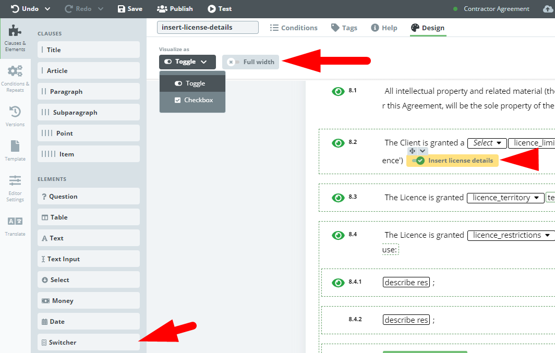
Task: Open Conditions & Repeats sidebar panel
Action: 15,78
